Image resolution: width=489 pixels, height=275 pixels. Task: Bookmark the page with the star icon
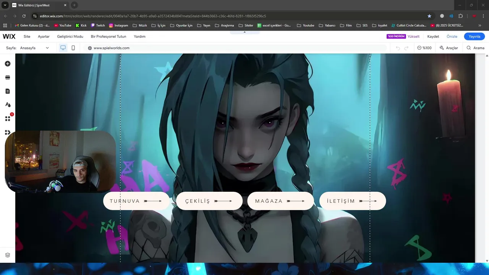pyautogui.click(x=429, y=16)
